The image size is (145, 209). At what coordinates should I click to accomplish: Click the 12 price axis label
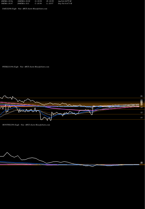click(142, 113)
